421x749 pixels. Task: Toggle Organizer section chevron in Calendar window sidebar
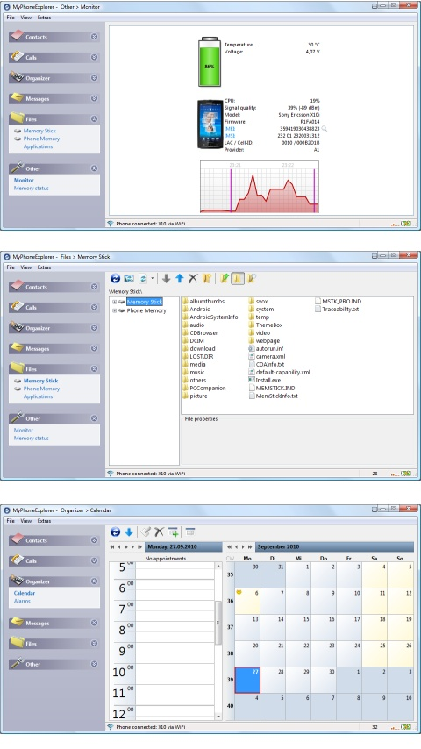click(x=94, y=581)
